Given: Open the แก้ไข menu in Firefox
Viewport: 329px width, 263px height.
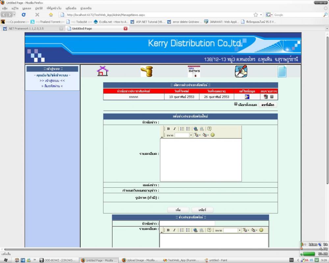Looking at the screenshot, I should (15, 8).
